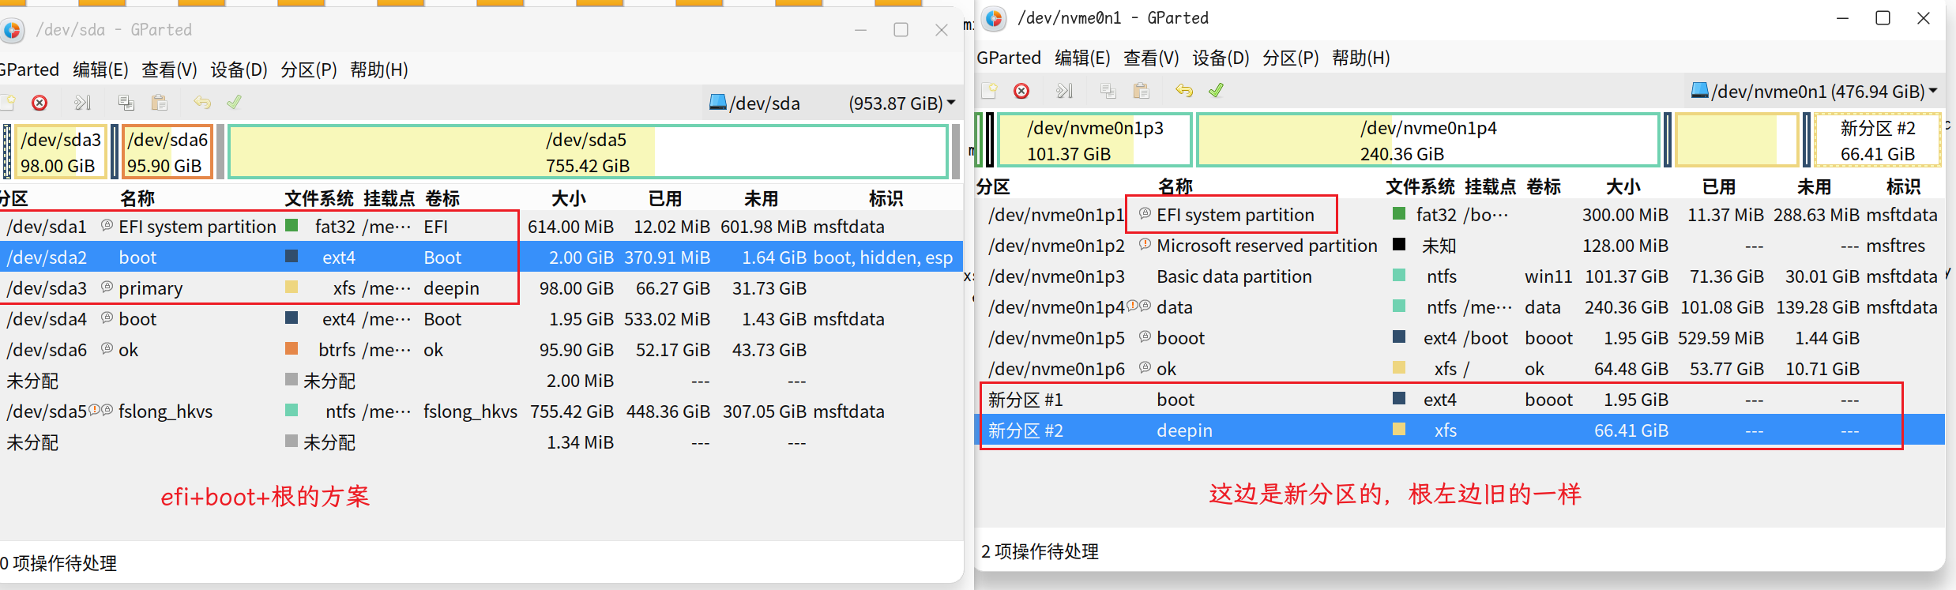Click Copy partition icon in /dev/sda toolbar

tap(126, 103)
